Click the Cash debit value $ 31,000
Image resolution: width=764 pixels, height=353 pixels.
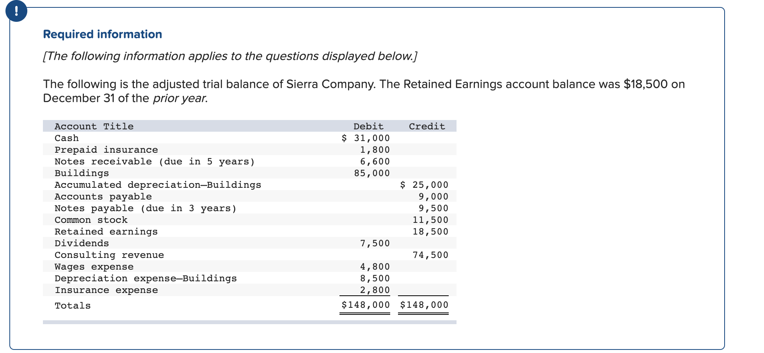(x=366, y=138)
